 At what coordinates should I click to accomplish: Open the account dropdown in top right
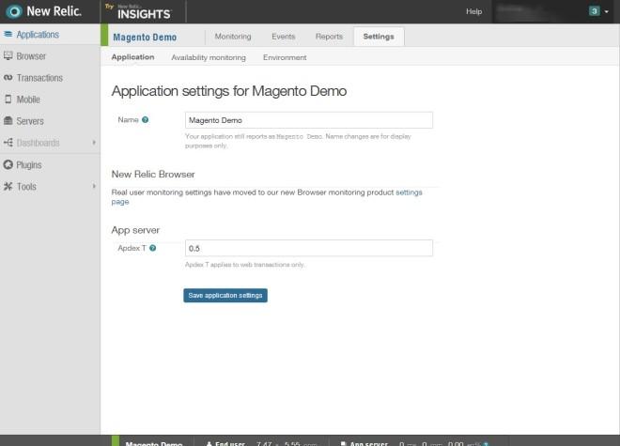point(598,11)
